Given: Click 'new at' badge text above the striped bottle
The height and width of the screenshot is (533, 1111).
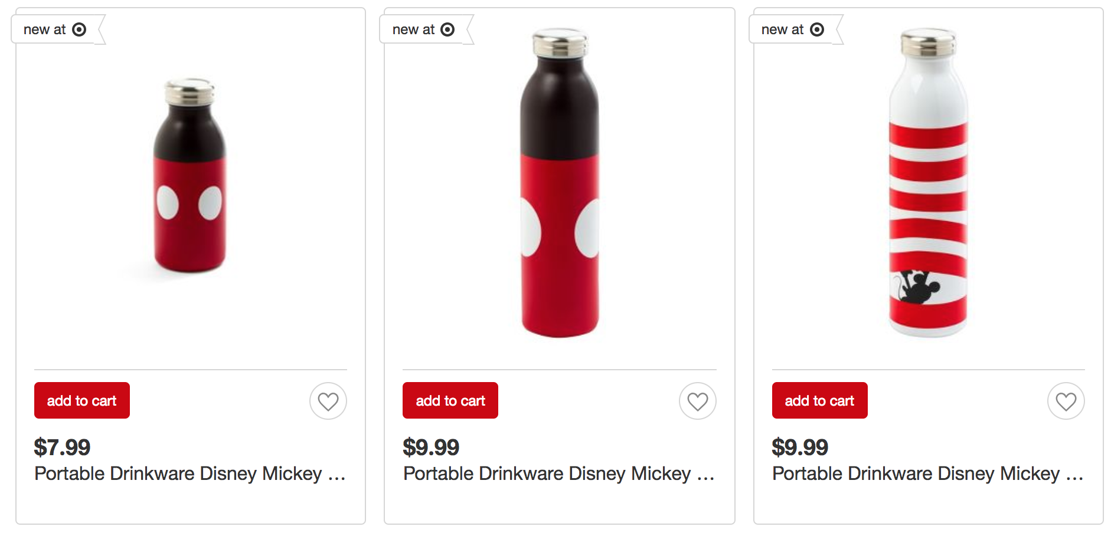Looking at the screenshot, I should 782,29.
